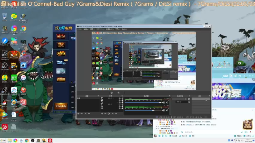Click RPG大厅 button in 09 platform sidebar

(x=61, y=106)
